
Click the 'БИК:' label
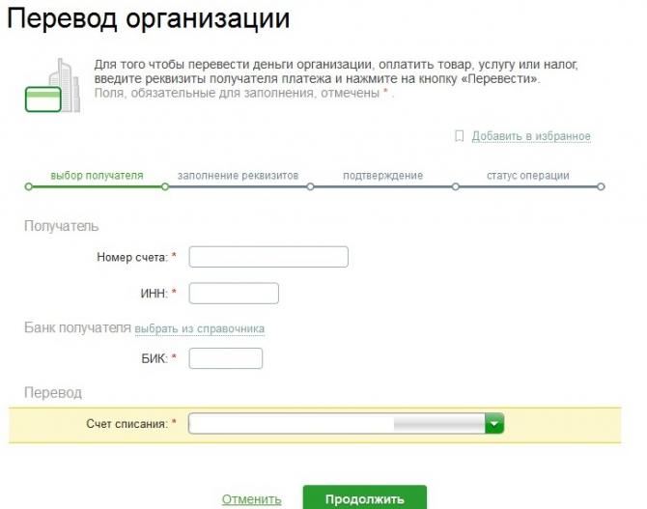tap(155, 358)
